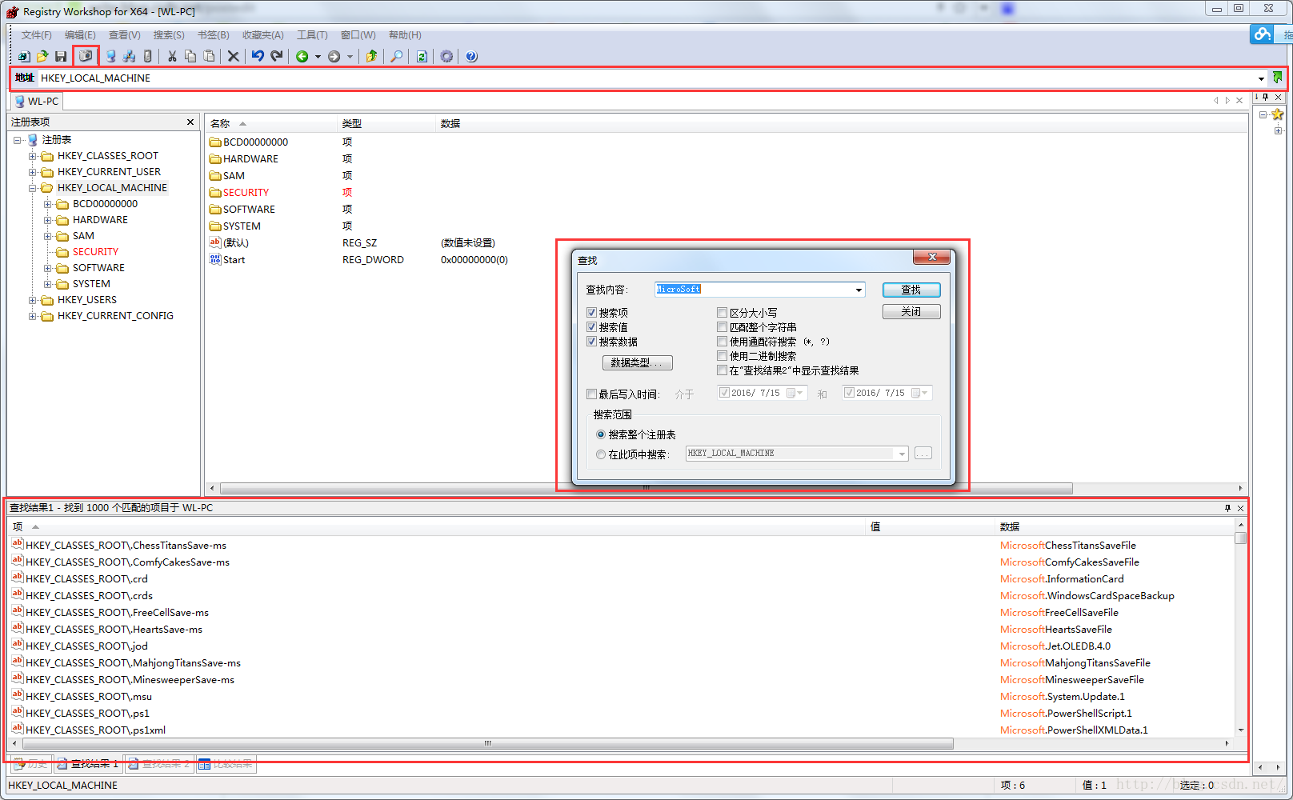This screenshot has height=800, width=1293.
Task: Open the 收藏夹(A) menu
Action: 263,35
